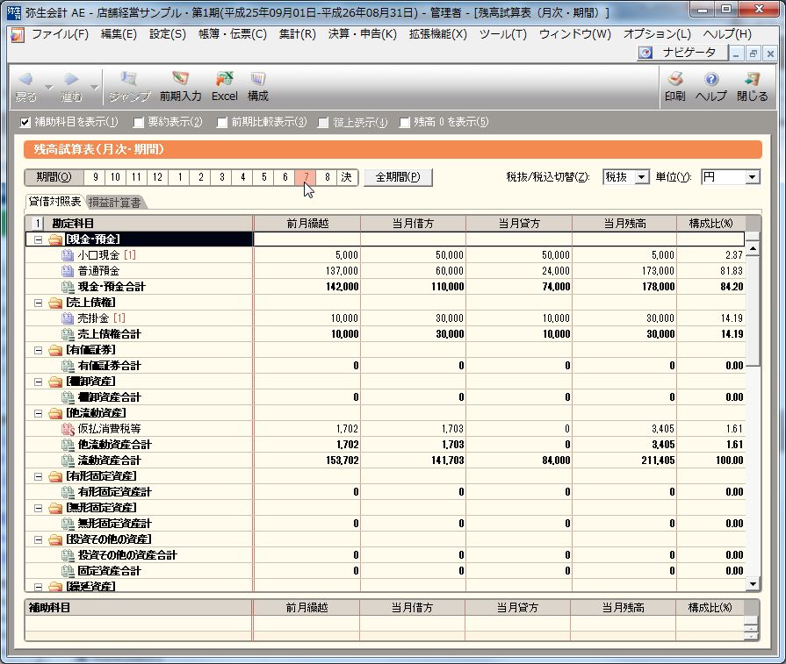This screenshot has height=664, width=786.
Task: Collapse the 現金・預金 group
Action: [x=38, y=239]
